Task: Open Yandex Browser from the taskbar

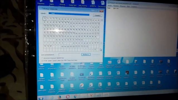Action: (x=91, y=96)
